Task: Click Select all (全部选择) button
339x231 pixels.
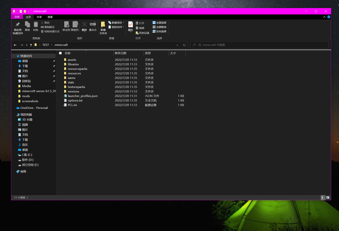Action: coord(160,23)
